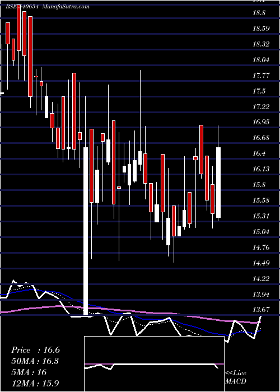Select the 13.67 price axis label

[261, 310]
